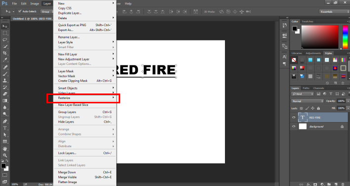Screen dimensions: 350x186
Task: Switch to the Paths tab
Action: (306, 88)
